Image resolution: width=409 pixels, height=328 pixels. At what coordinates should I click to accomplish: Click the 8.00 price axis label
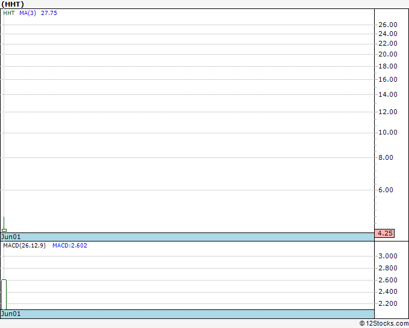(x=386, y=157)
